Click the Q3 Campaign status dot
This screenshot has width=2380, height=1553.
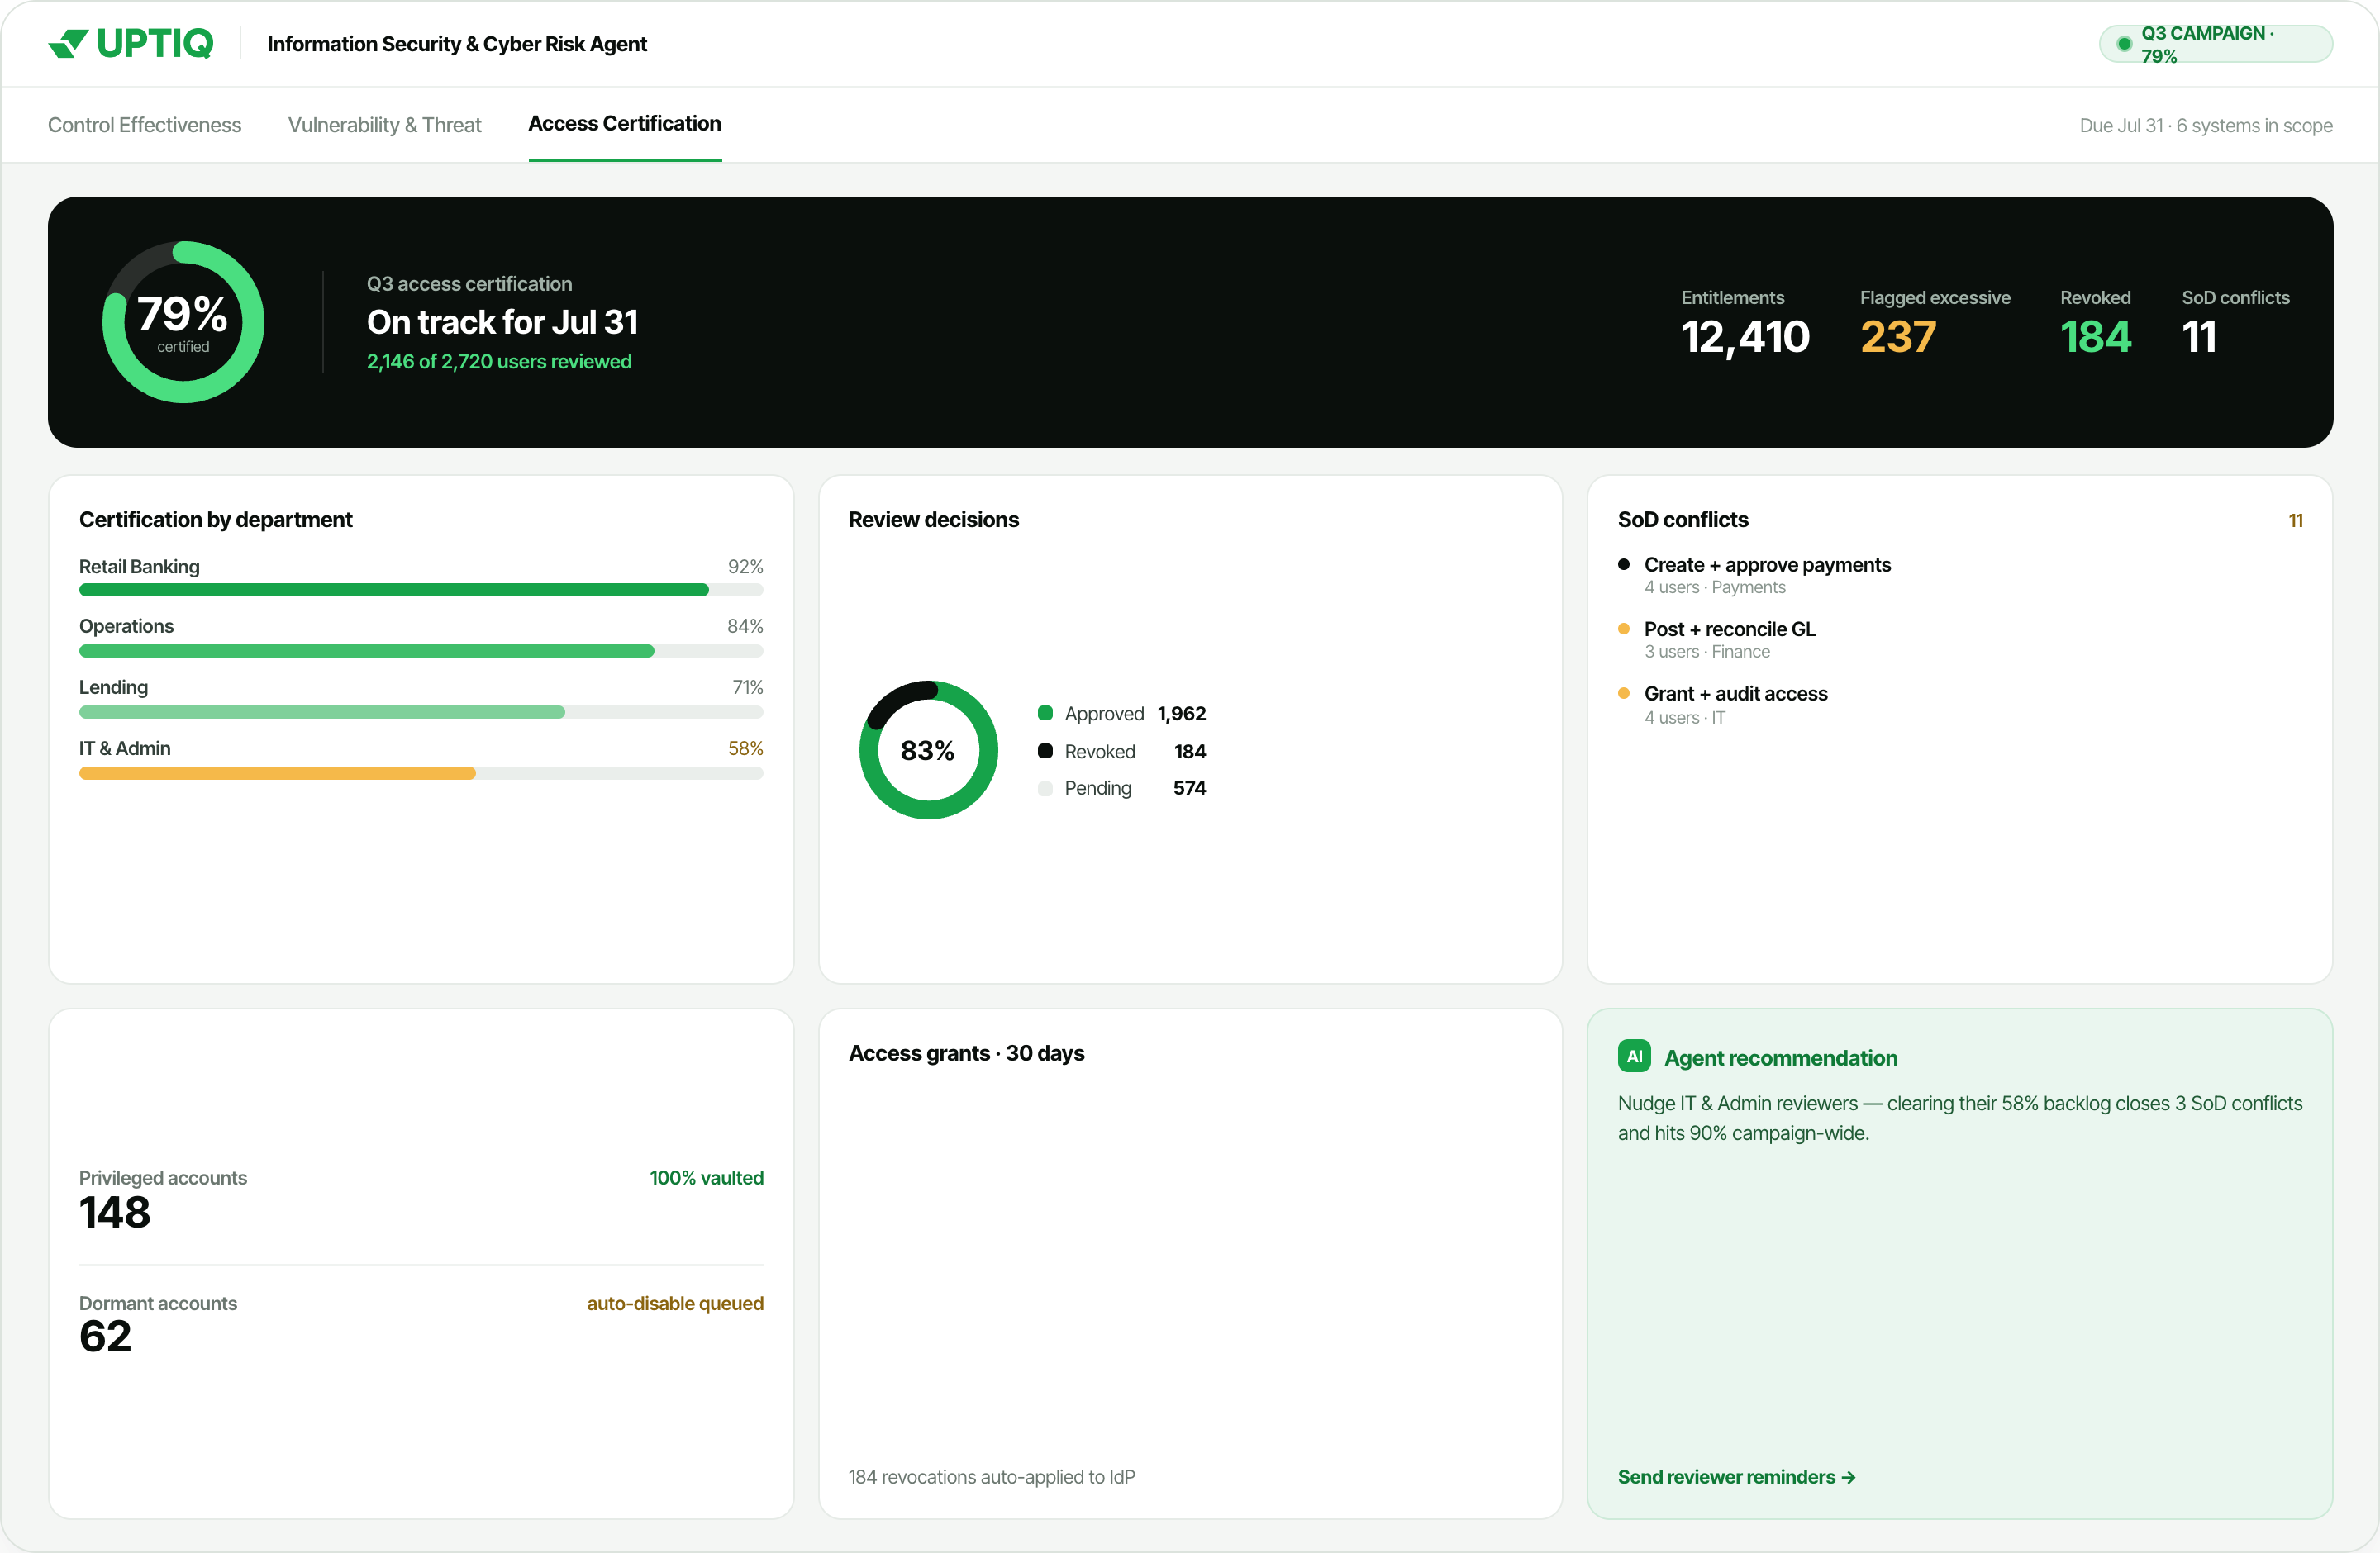2123,44
